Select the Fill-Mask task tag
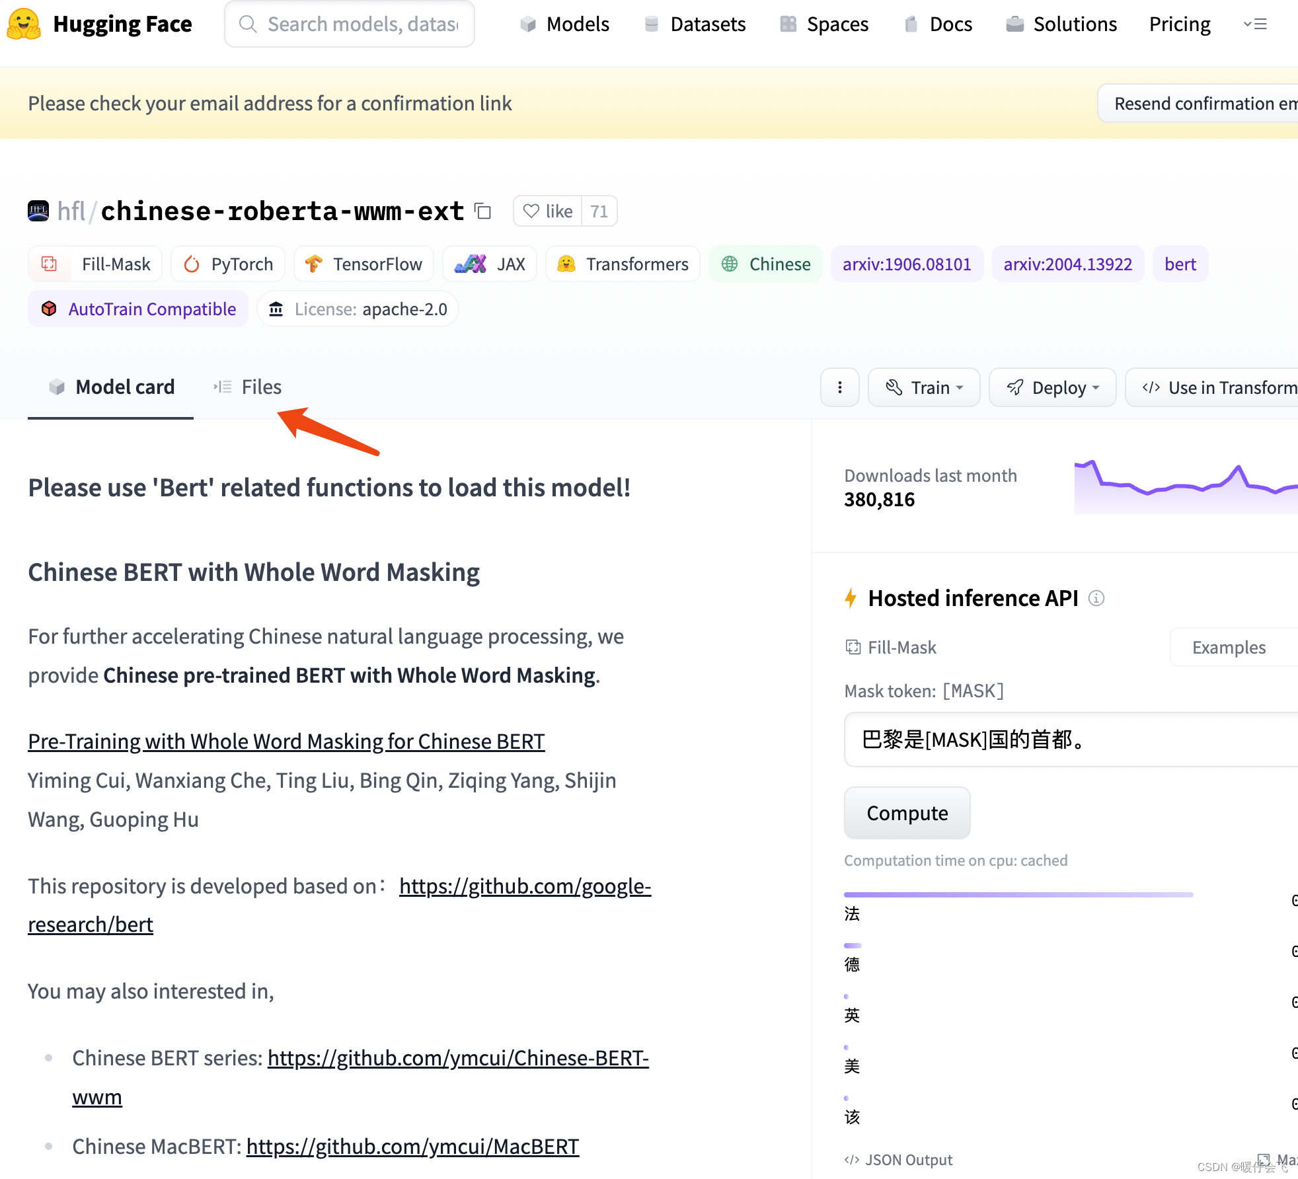This screenshot has height=1179, width=1298. click(96, 264)
